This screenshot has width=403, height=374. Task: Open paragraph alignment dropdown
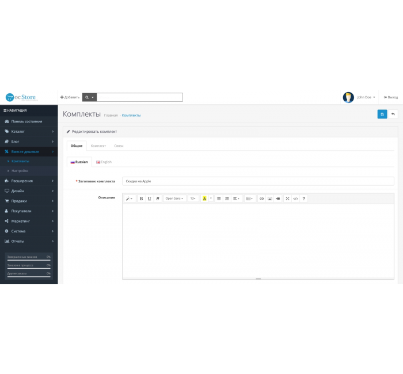[x=236, y=199]
